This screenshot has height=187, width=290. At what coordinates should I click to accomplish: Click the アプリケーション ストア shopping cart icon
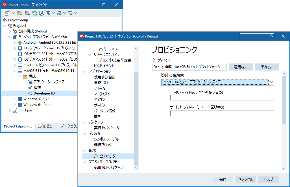point(30,82)
